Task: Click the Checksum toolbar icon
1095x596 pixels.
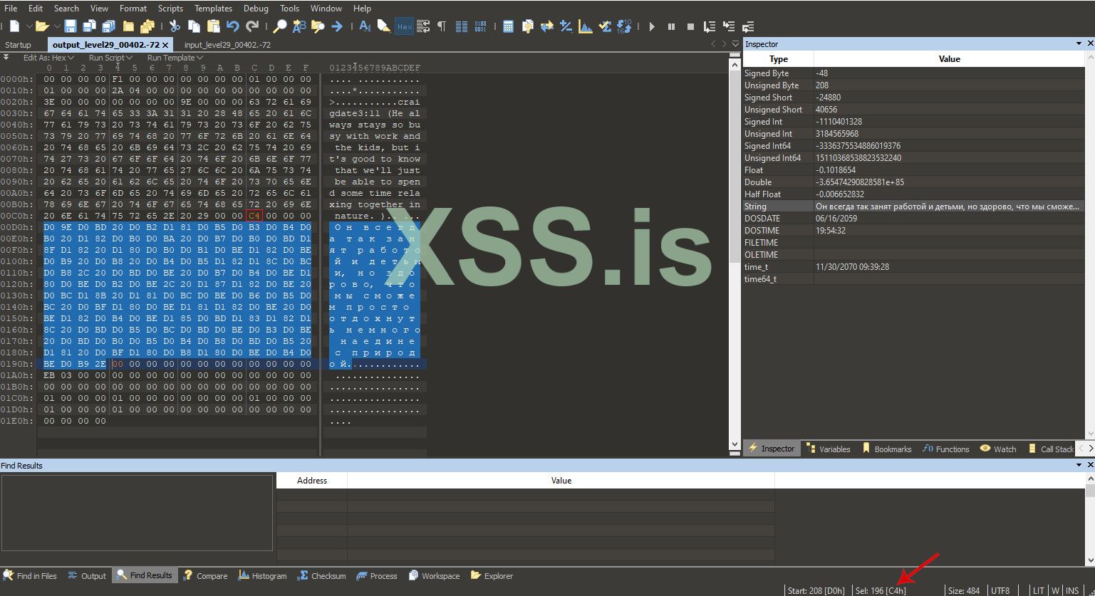Action: pos(605,26)
